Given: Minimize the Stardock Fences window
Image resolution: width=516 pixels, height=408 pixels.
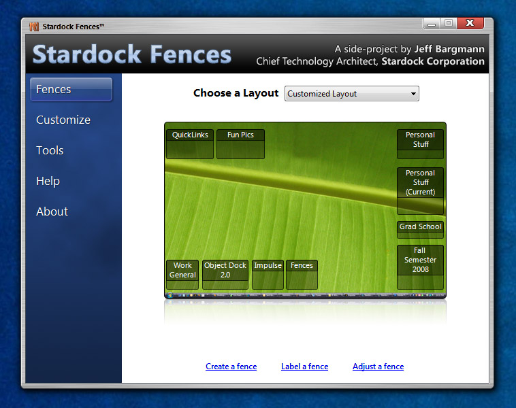Looking at the screenshot, I should coord(432,23).
